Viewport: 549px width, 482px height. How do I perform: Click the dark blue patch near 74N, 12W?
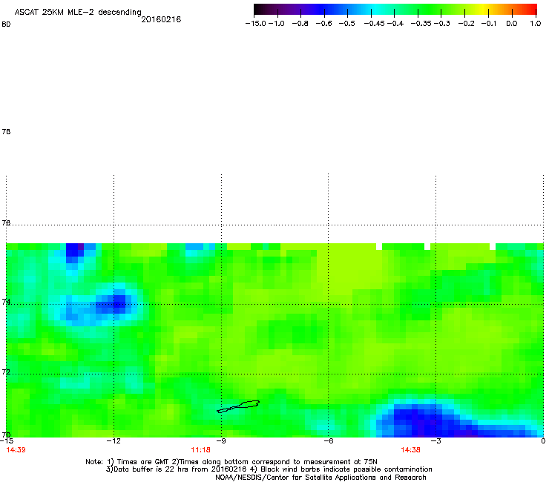tap(114, 303)
